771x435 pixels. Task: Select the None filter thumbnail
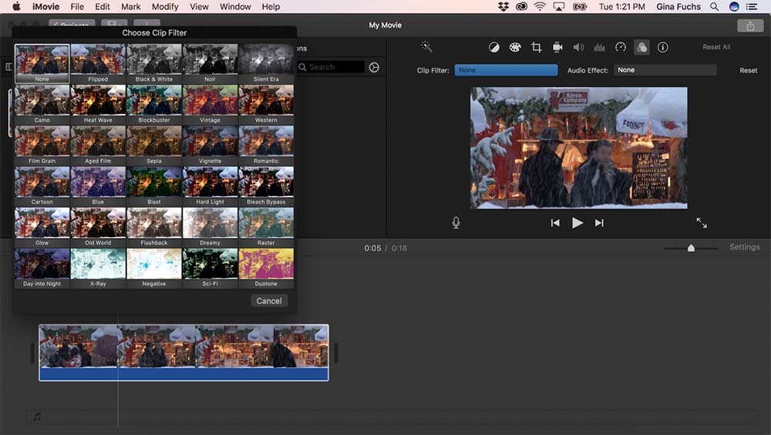(x=42, y=63)
